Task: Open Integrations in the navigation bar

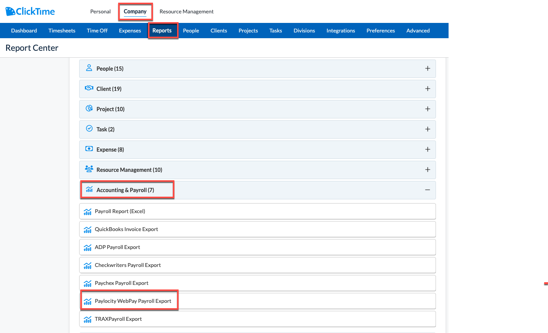Action: tap(341, 31)
